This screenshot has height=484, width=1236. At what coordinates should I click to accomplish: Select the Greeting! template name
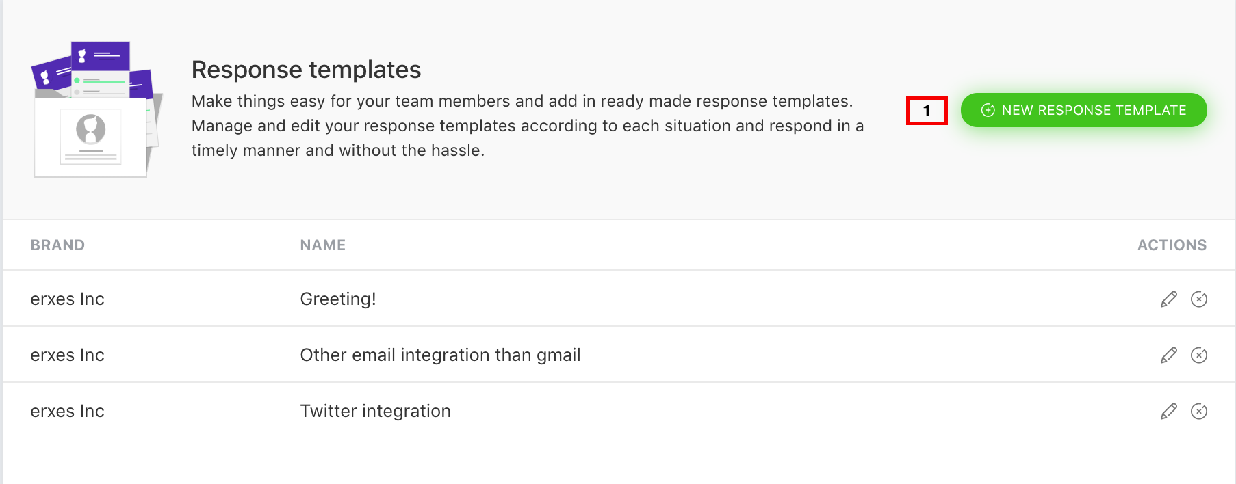[338, 299]
